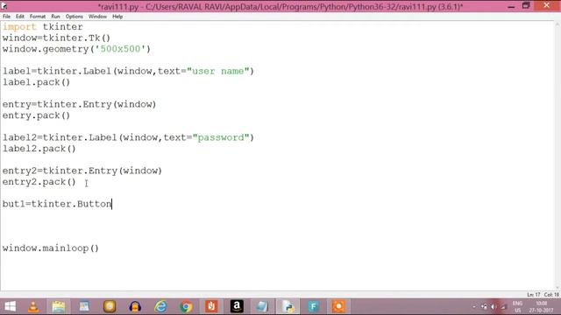561x315 pixels.
Task: Click the ENG US language indicator
Action: [517, 306]
